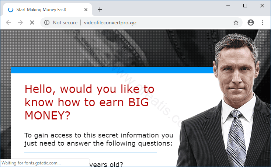Click the loading spinner on tab
This screenshot has height=167, width=271.
click(11, 10)
